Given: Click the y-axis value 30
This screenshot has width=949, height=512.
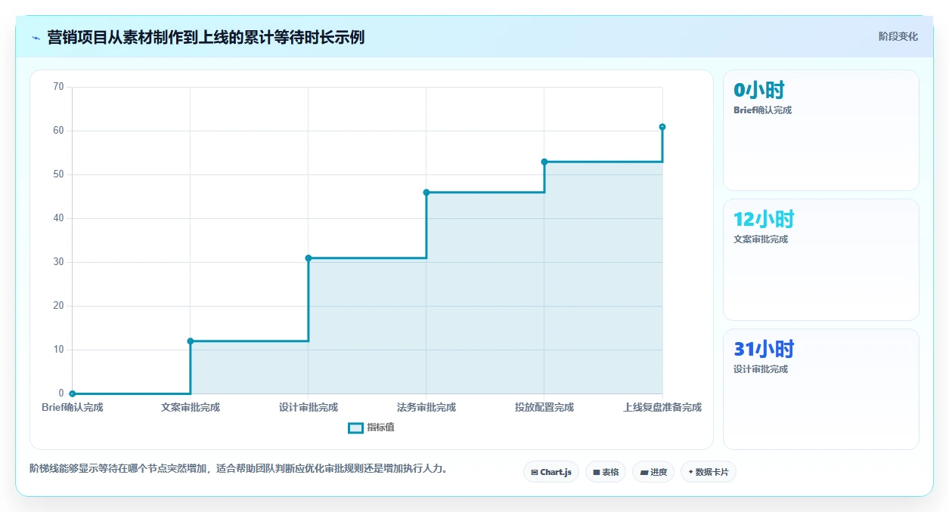Looking at the screenshot, I should [x=58, y=262].
